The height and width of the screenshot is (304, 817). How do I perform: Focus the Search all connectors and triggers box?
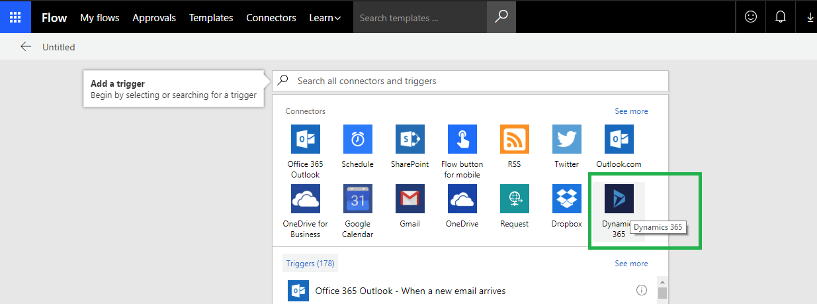pyautogui.click(x=470, y=81)
